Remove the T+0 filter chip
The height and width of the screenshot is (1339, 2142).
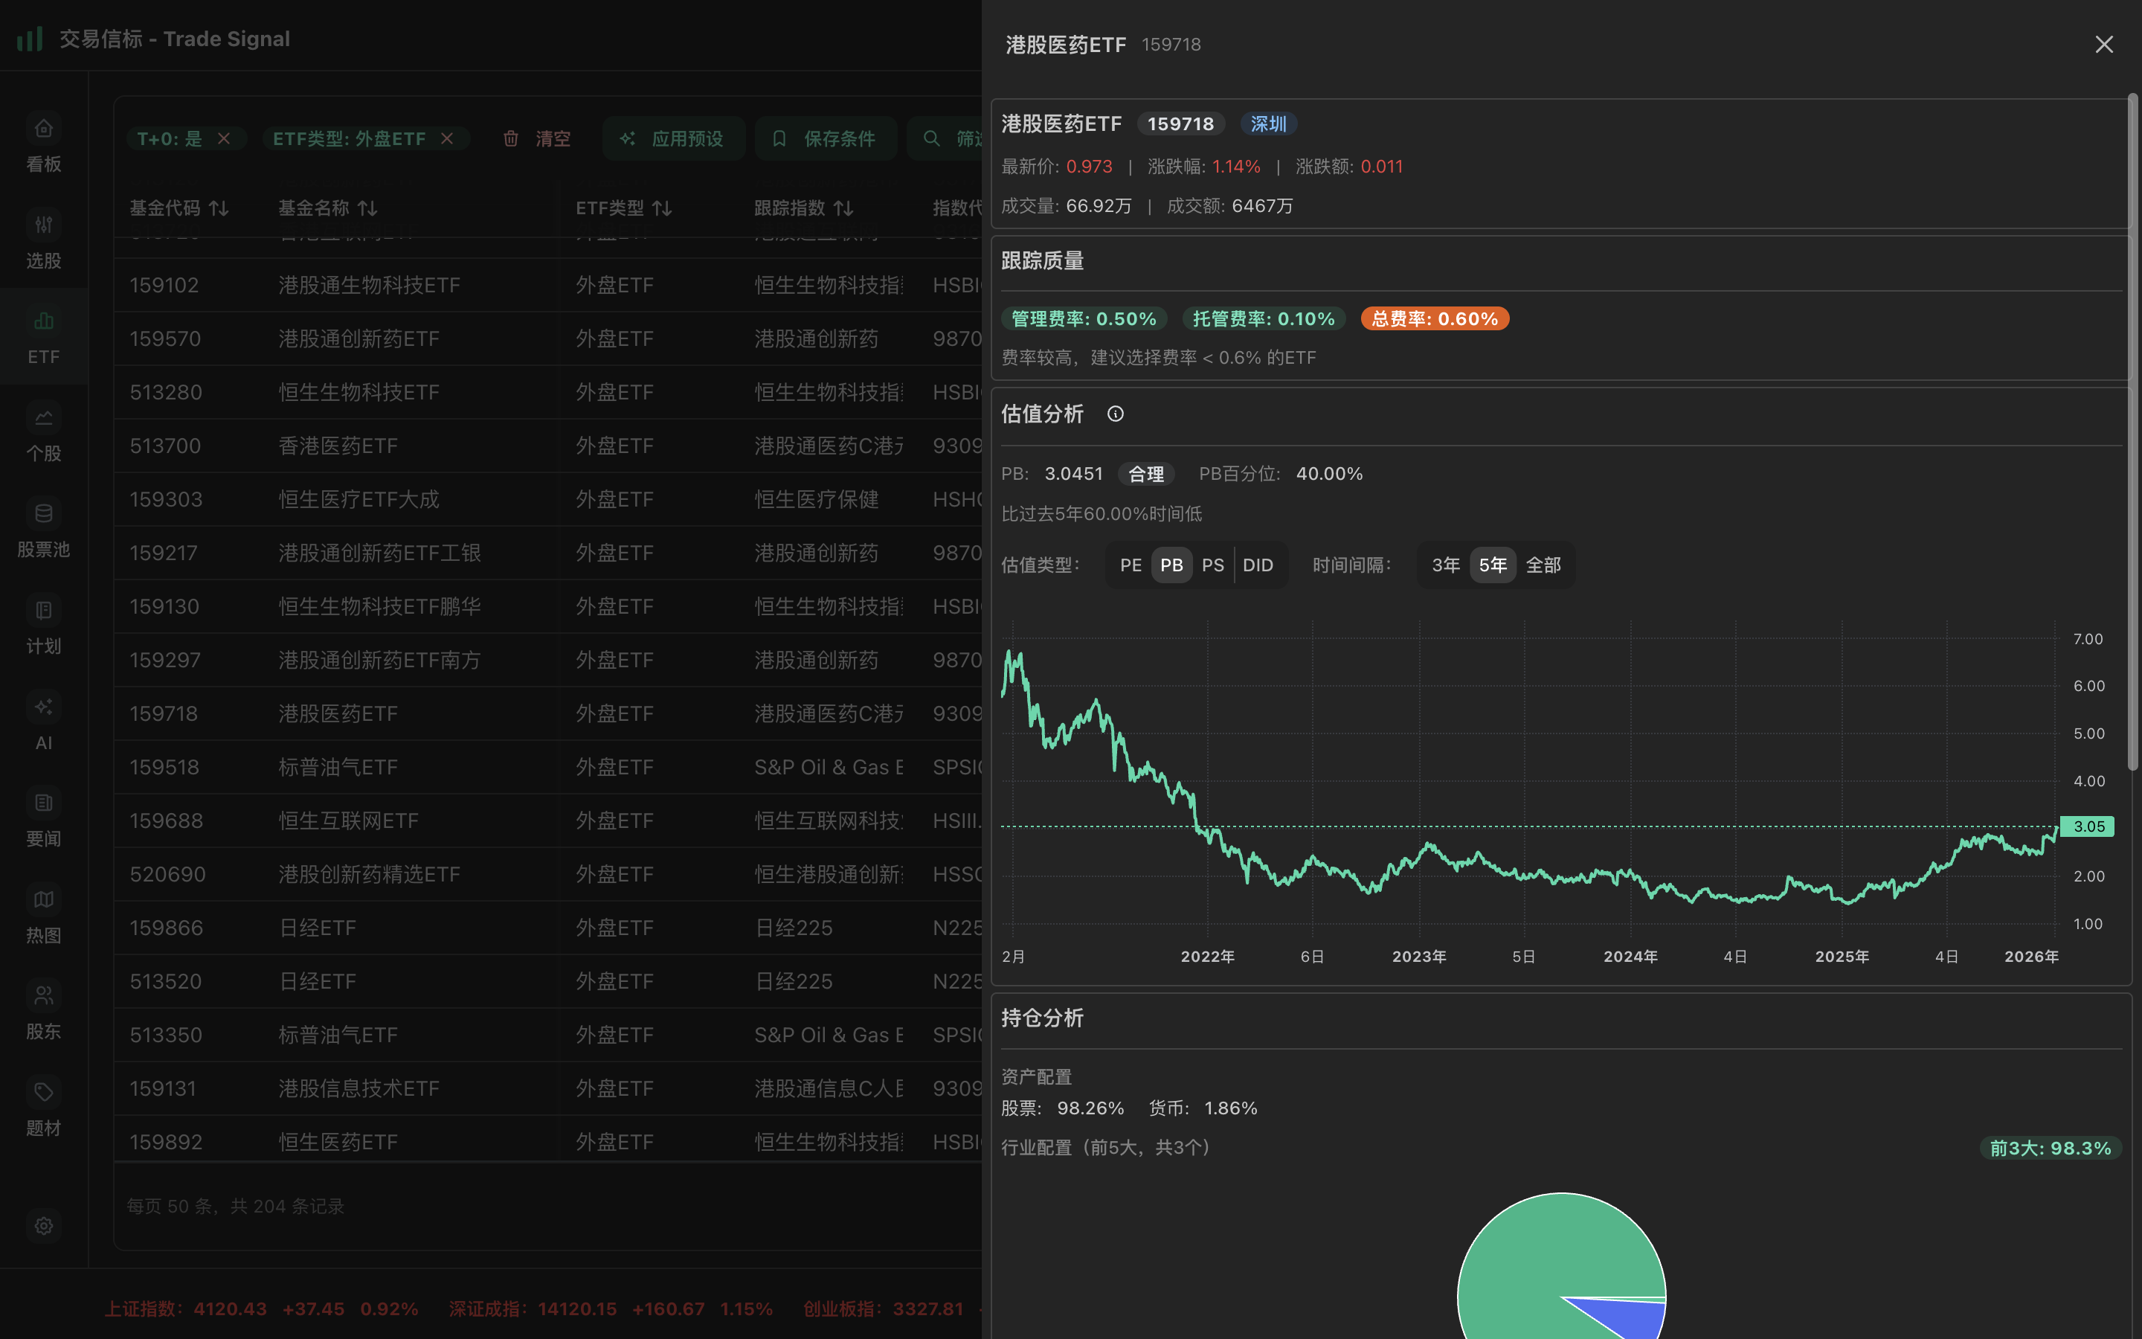(x=224, y=138)
